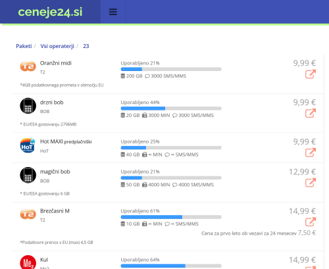The height and width of the screenshot is (269, 329).
Task: Go to the ceneje24.si homepage logo
Action: click(50, 12)
